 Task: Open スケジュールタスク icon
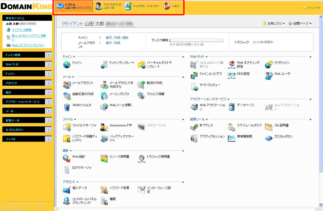[x=231, y=127]
